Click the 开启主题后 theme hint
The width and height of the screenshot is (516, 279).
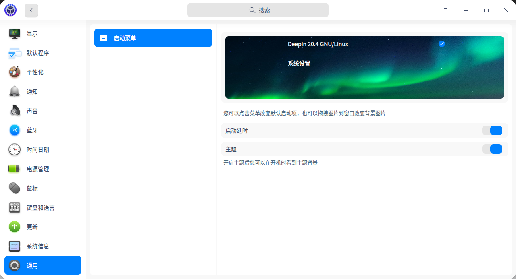[x=270, y=163]
